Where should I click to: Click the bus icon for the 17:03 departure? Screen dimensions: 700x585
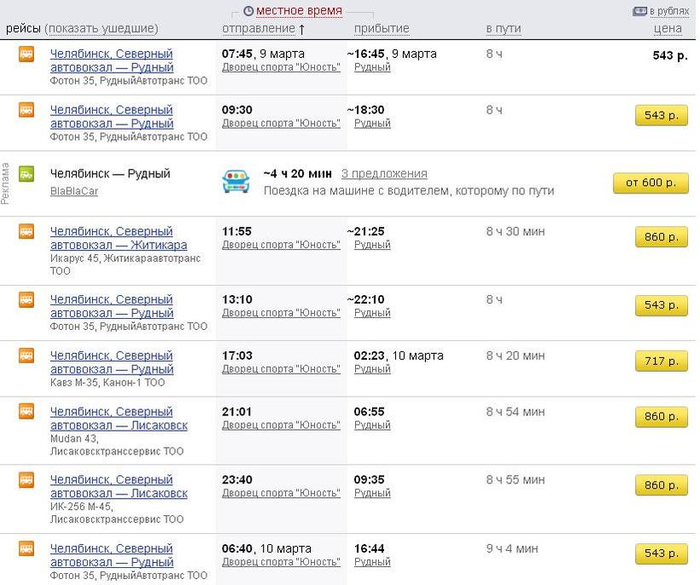click(26, 356)
